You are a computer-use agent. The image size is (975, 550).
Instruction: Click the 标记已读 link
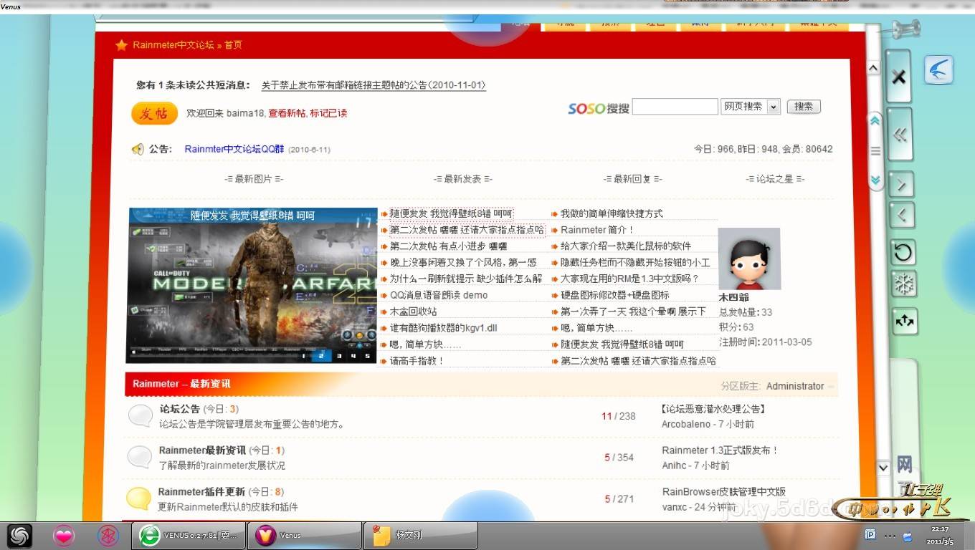click(328, 113)
